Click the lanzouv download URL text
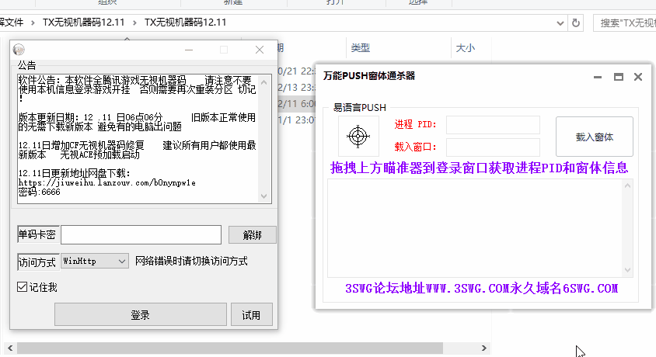The height and width of the screenshot is (357, 656). pos(107,183)
